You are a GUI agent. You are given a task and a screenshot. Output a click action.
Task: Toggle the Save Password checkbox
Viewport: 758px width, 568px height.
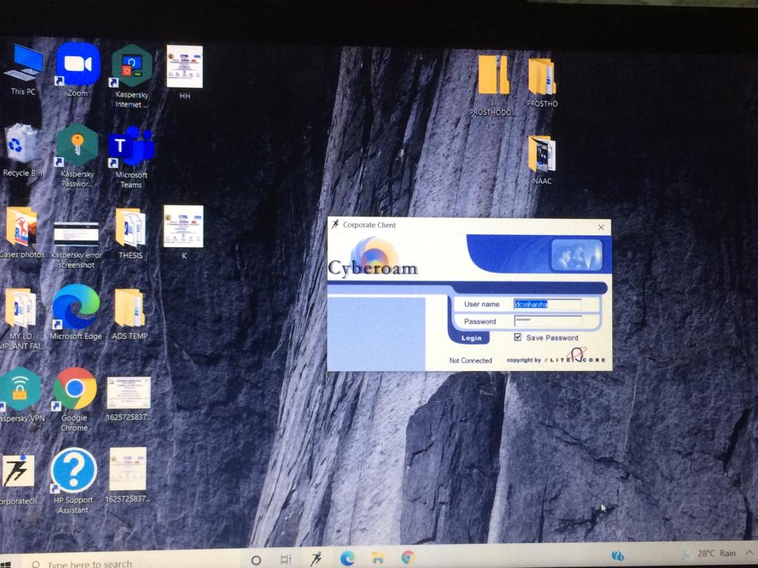click(x=517, y=337)
